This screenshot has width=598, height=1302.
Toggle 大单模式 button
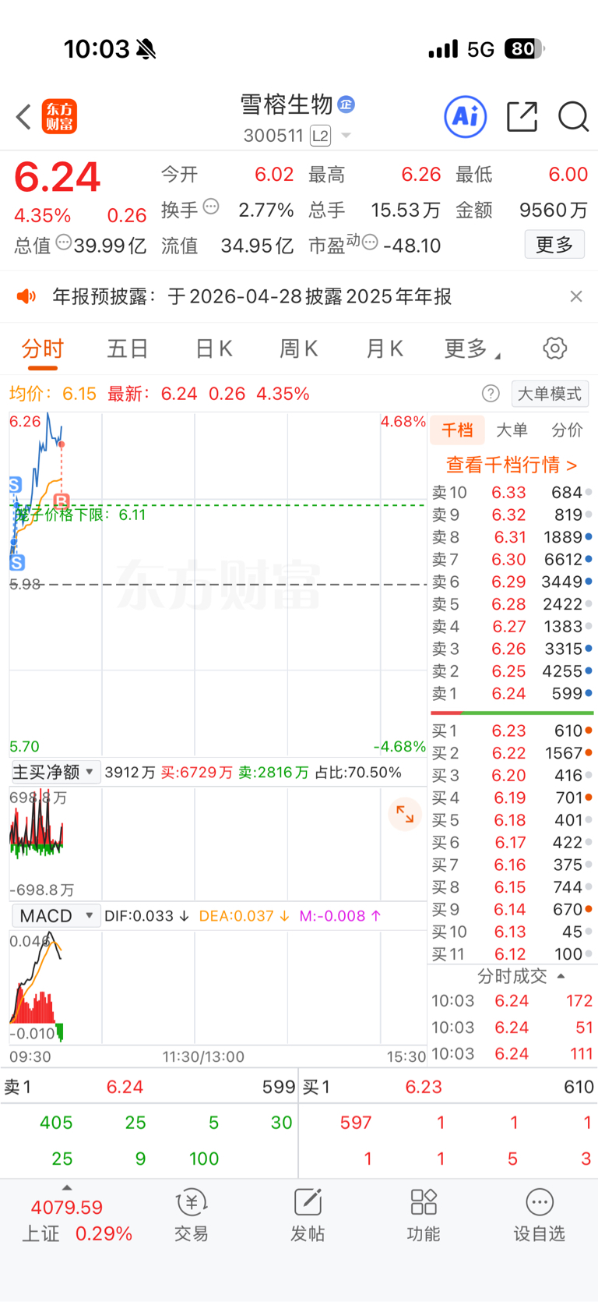coord(550,394)
